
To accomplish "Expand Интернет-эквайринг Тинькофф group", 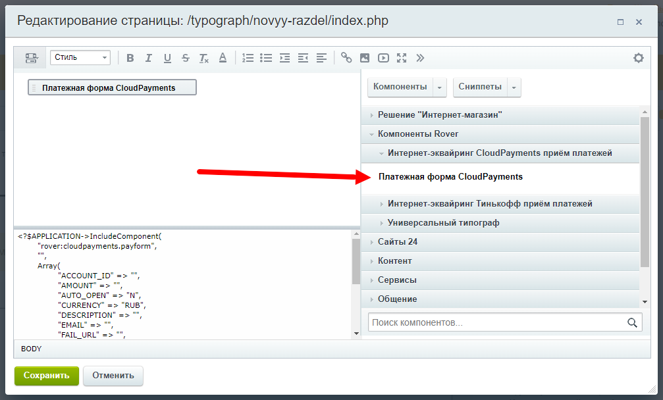I will click(x=500, y=203).
